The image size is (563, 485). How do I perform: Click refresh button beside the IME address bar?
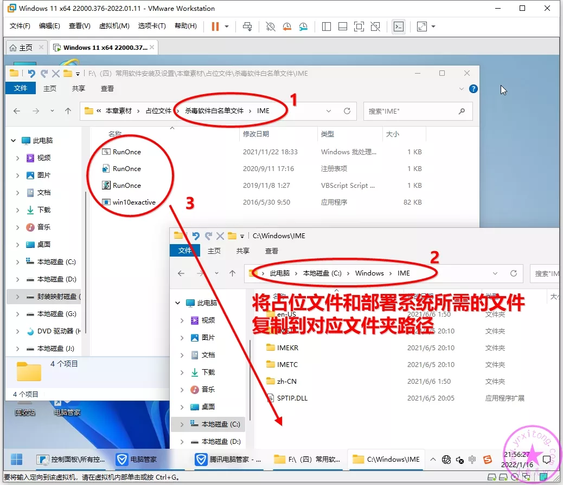(x=347, y=111)
